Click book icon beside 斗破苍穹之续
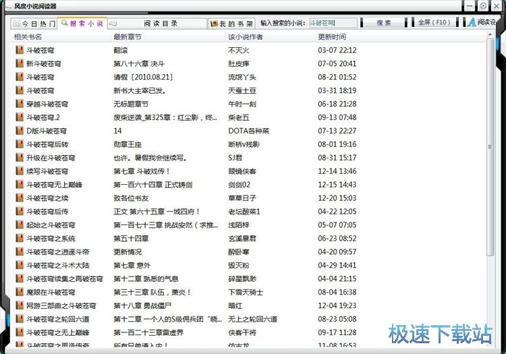The width and height of the screenshot is (506, 354). (x=20, y=198)
